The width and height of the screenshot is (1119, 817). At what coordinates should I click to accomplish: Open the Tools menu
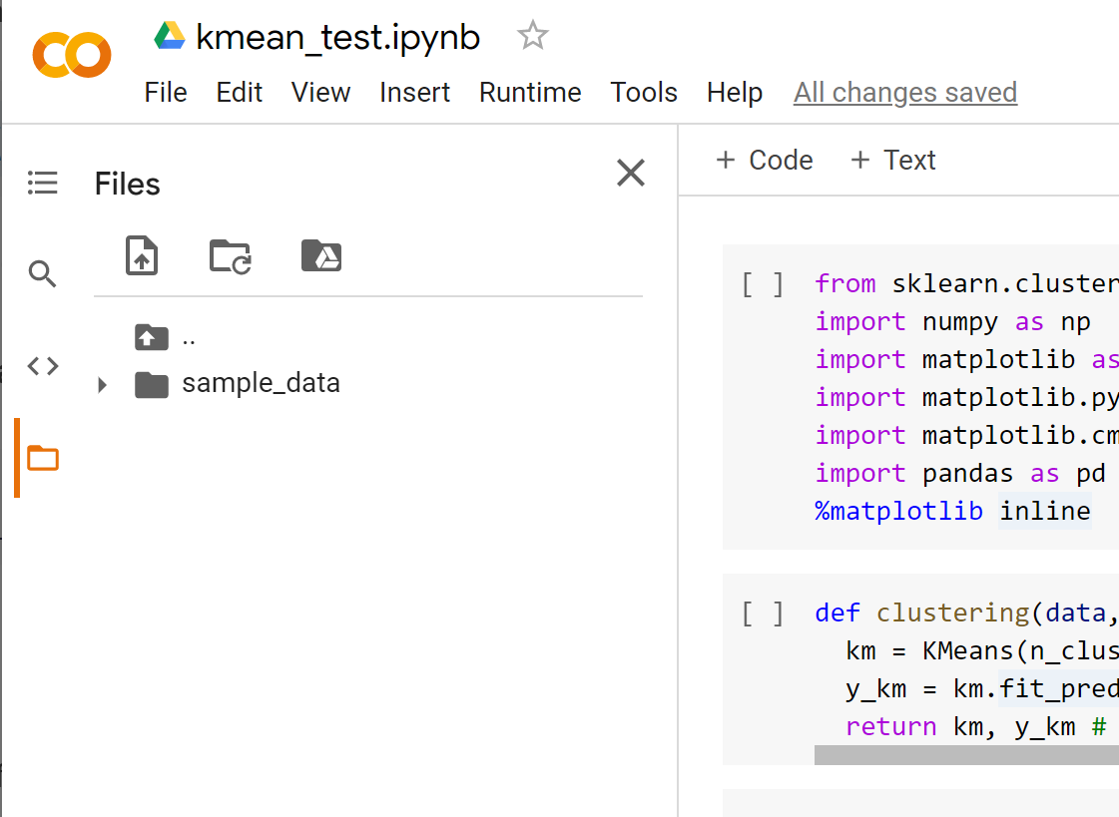click(644, 93)
